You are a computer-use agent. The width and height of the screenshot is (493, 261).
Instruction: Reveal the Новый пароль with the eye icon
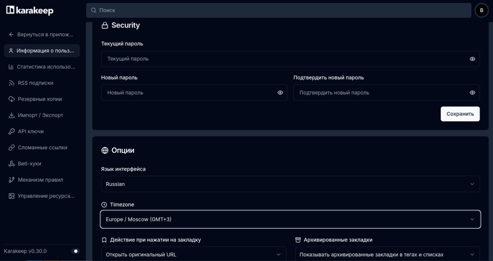[280, 92]
